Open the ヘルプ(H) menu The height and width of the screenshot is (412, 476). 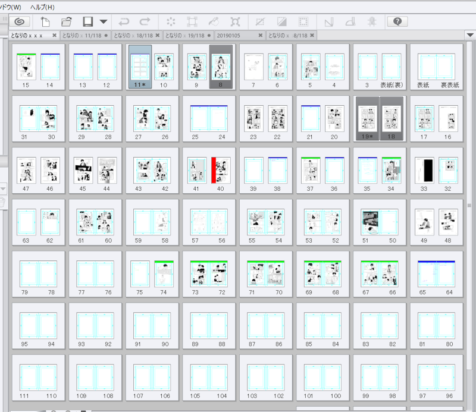pos(42,7)
